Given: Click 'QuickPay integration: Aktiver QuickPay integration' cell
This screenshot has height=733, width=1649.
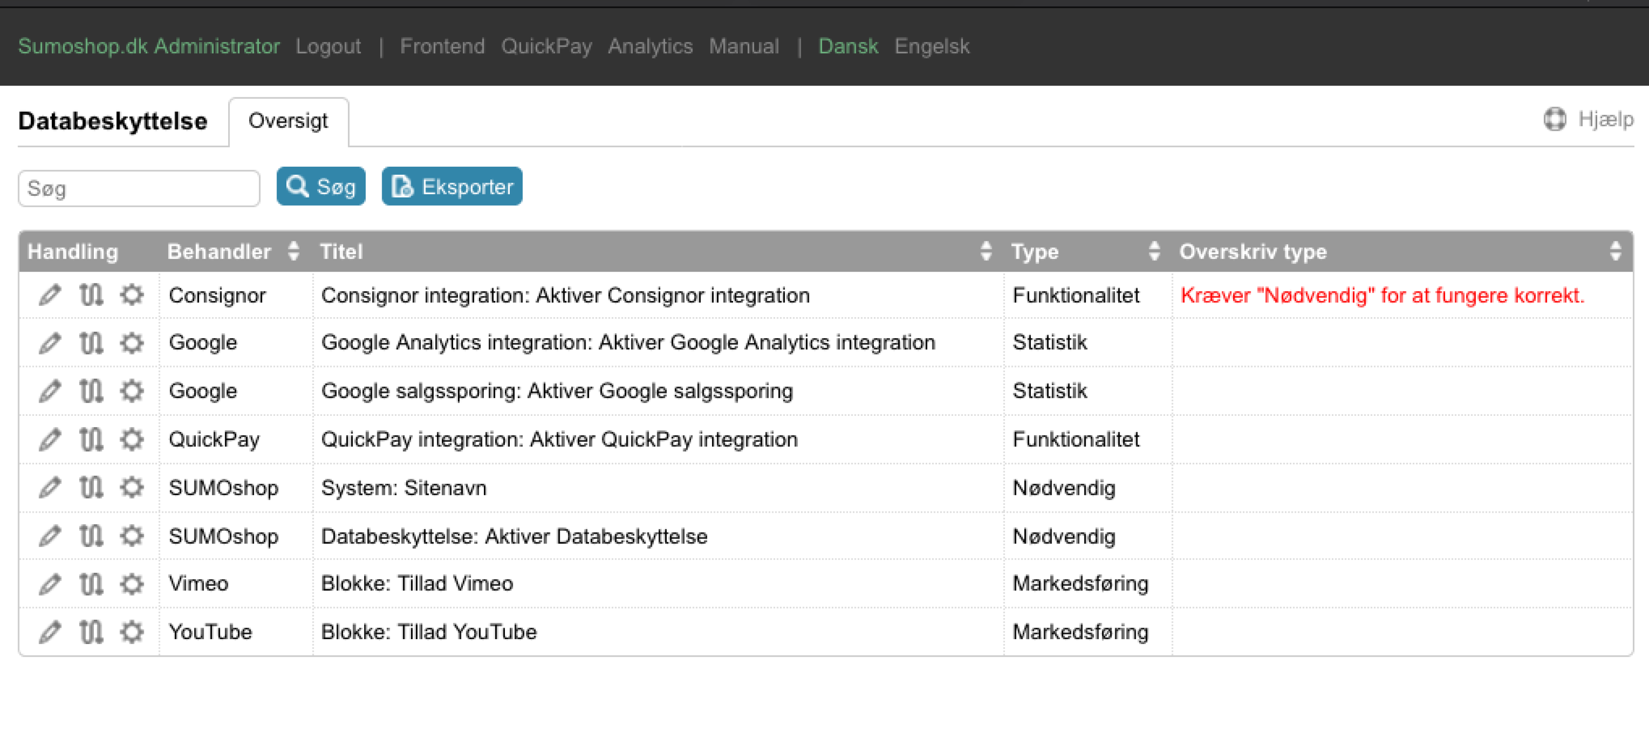Looking at the screenshot, I should [x=560, y=439].
